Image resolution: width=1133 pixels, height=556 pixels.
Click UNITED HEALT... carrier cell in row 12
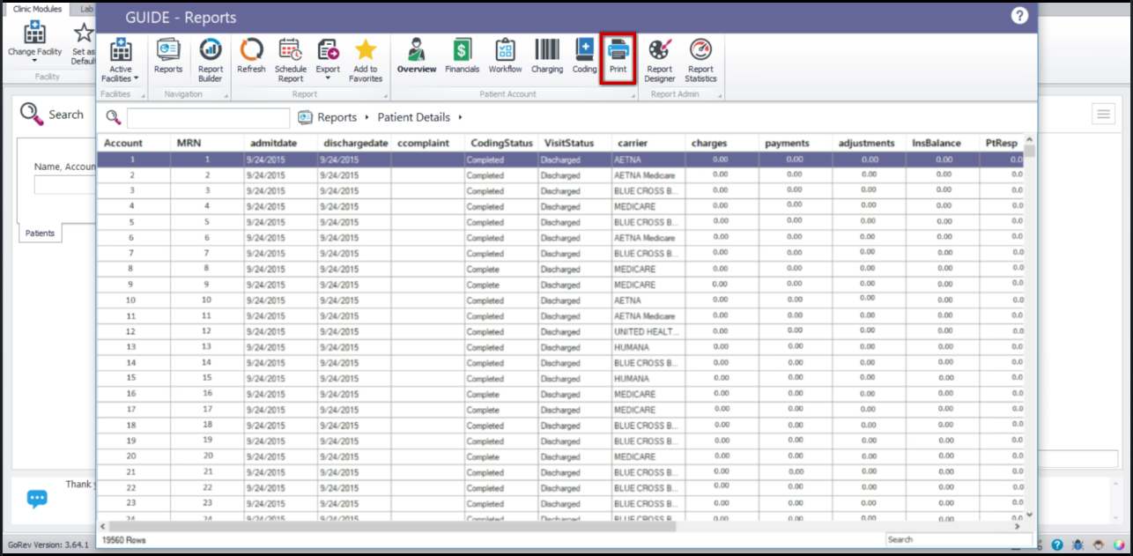(648, 331)
